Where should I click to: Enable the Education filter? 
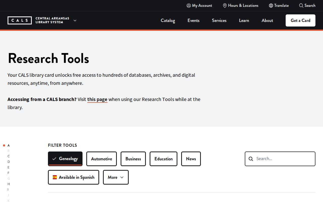tap(164, 159)
